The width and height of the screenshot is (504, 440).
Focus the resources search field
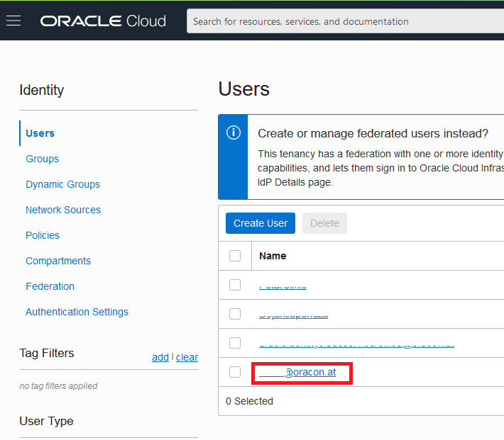point(345,21)
